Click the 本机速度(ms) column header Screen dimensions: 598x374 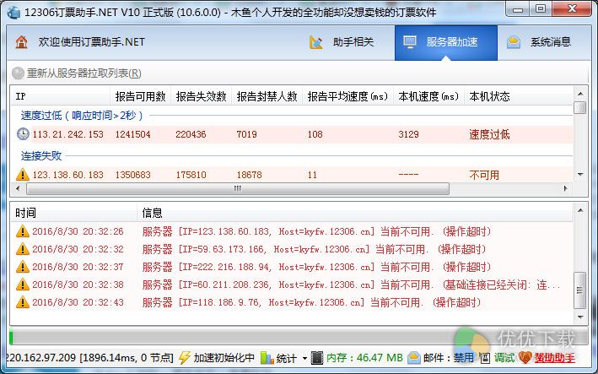428,96
